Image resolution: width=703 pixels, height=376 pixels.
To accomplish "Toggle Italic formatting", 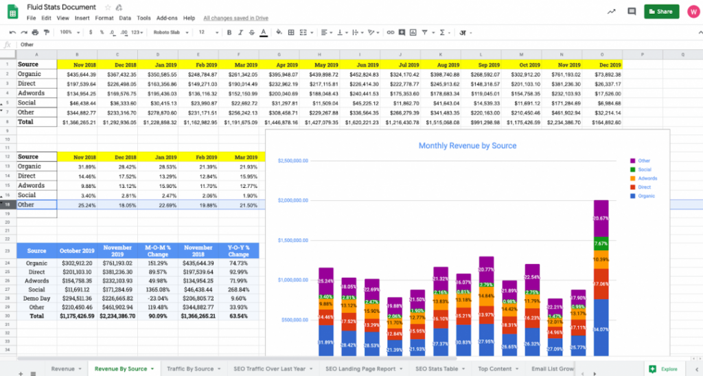I will pyautogui.click(x=240, y=32).
